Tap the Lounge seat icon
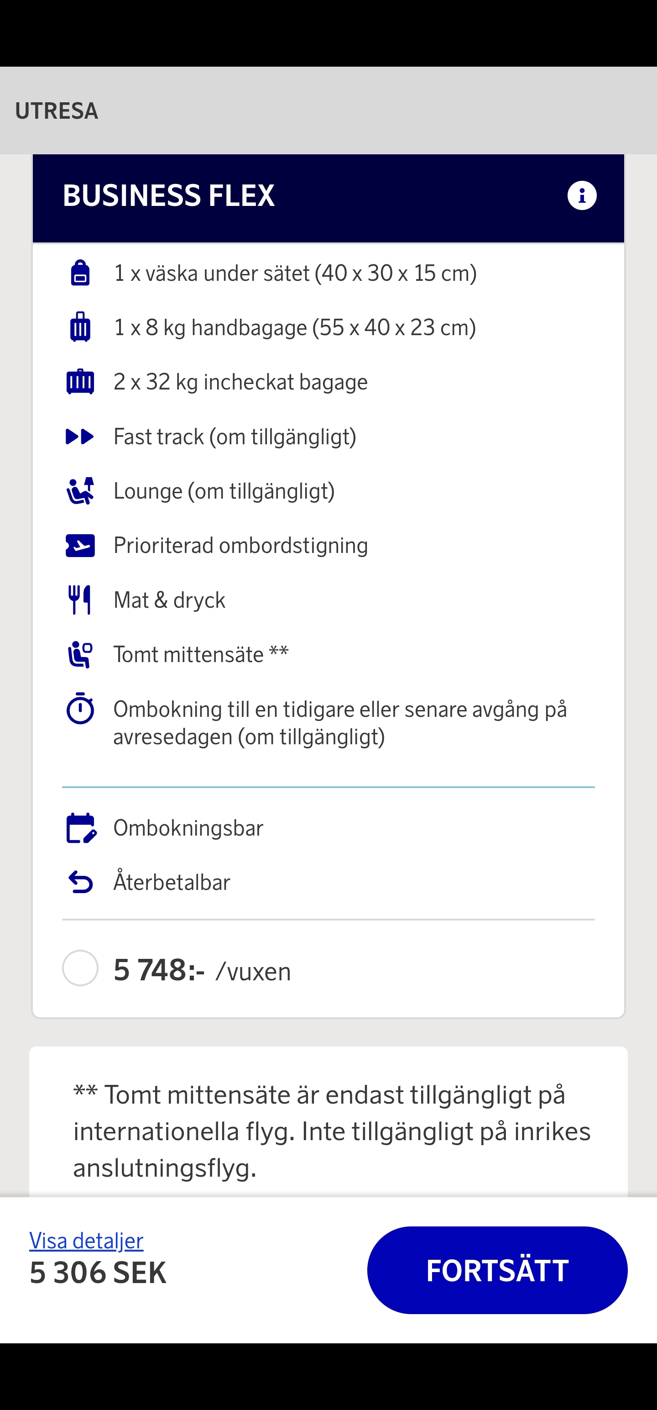 point(80,491)
